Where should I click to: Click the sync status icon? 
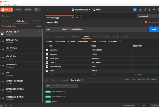click(135, 10)
